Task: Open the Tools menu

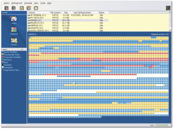Action: [x=43, y=3]
